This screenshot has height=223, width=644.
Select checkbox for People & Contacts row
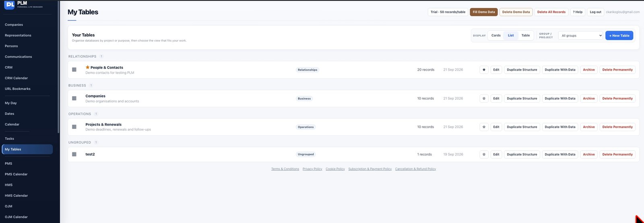pos(74,70)
